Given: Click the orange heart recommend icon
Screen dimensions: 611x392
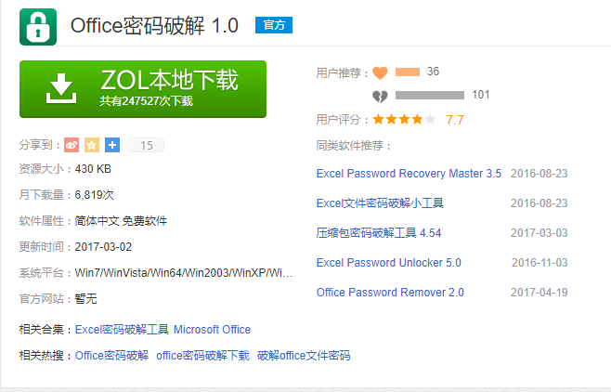Looking at the screenshot, I should pos(380,72).
